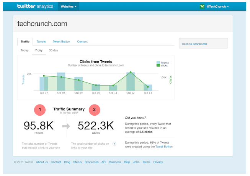Show the Today time range
This screenshot has width=250, height=176.
[25, 50]
